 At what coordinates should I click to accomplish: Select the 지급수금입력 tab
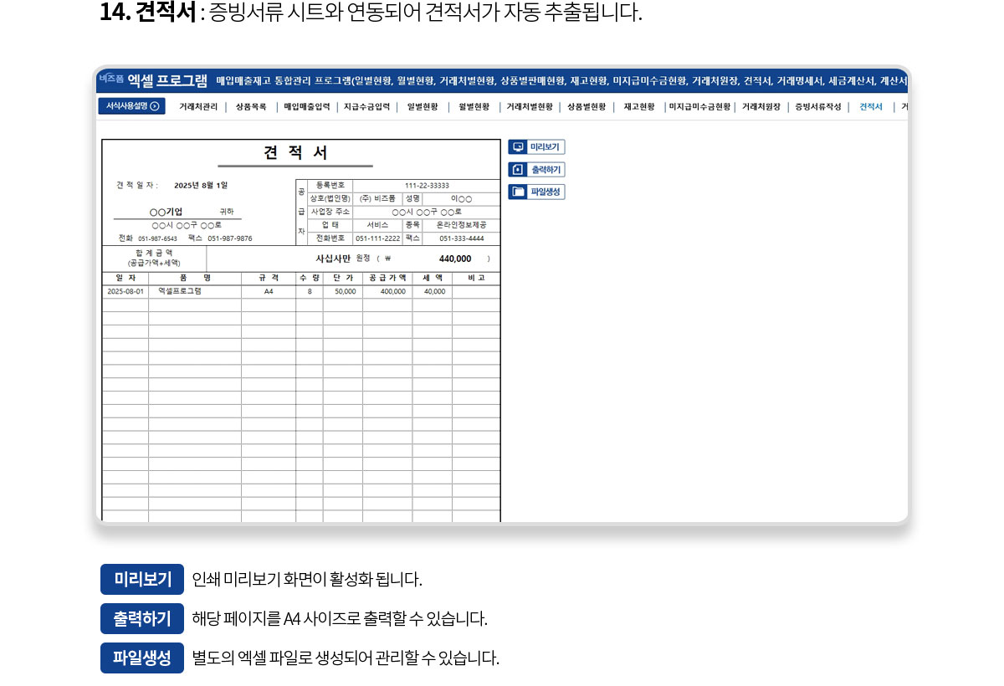click(367, 107)
